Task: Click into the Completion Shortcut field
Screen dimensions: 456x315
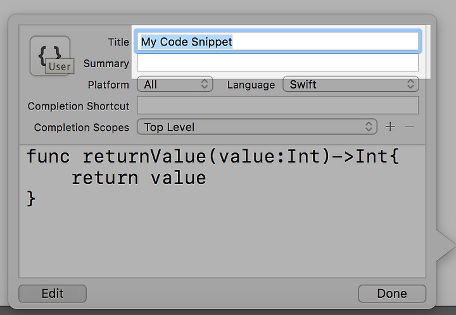Action: [x=278, y=106]
